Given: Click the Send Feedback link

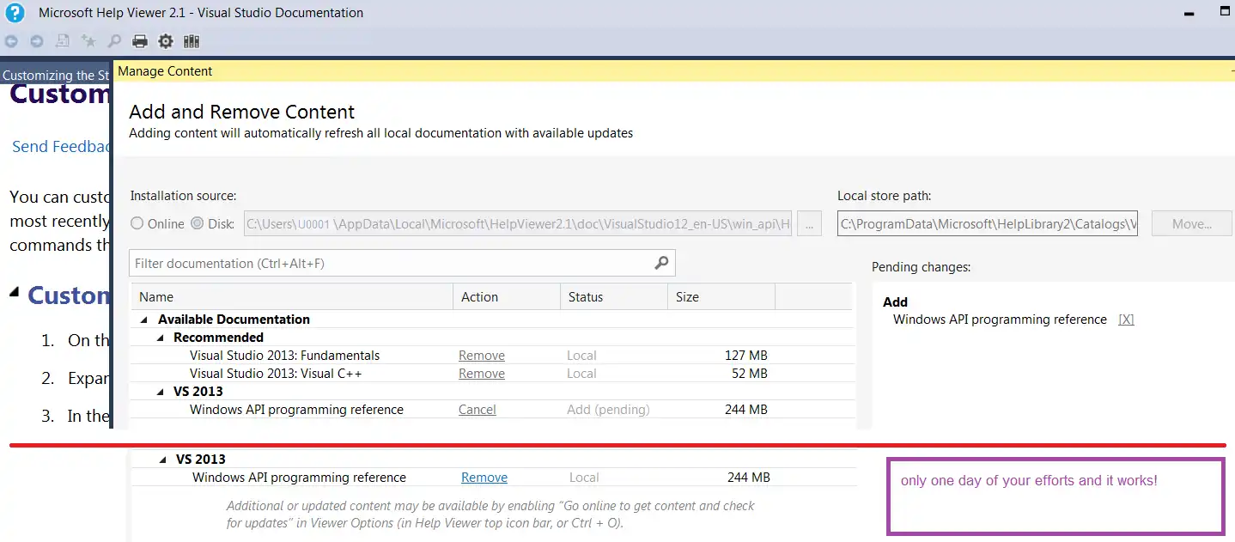Looking at the screenshot, I should coord(62,147).
